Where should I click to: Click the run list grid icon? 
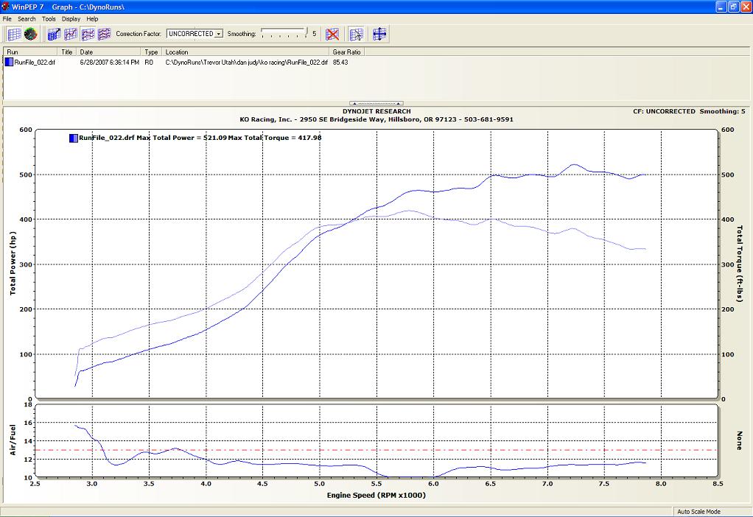tap(13, 34)
